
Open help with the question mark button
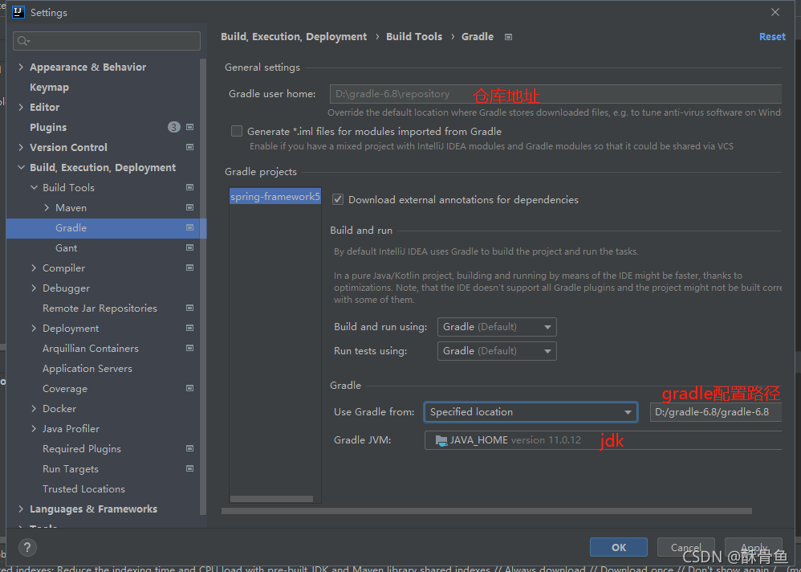coord(27,547)
